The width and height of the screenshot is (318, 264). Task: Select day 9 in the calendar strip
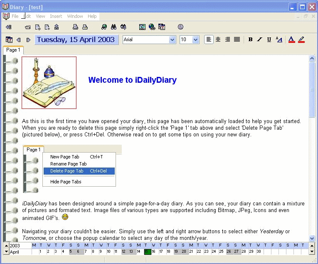click(x=101, y=252)
